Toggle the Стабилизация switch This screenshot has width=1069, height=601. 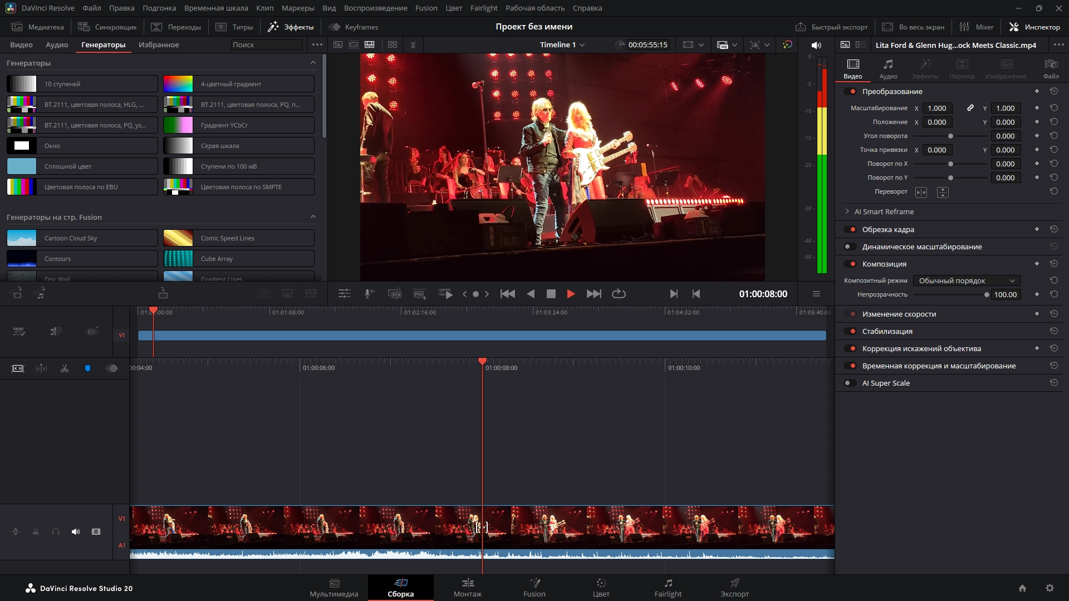[850, 331]
